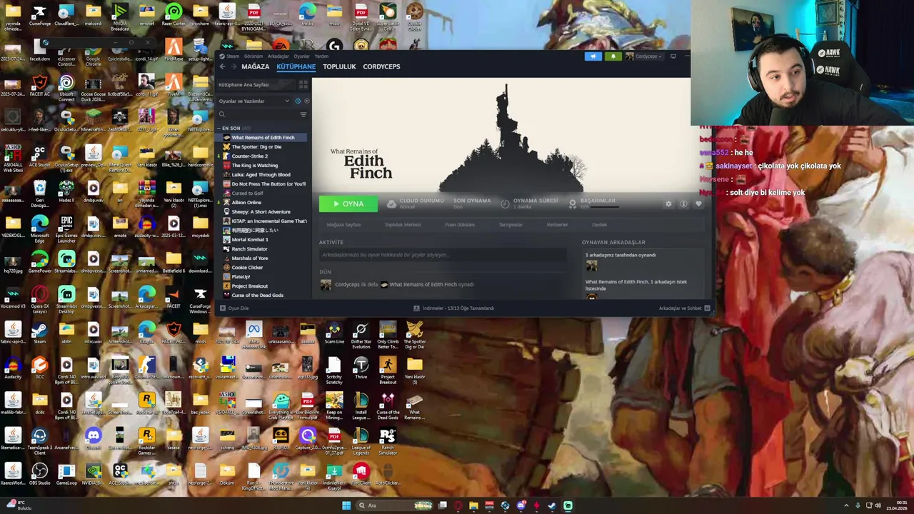This screenshot has height=514, width=914.
Task: Add game to favorites heart icon
Action: [x=698, y=204]
